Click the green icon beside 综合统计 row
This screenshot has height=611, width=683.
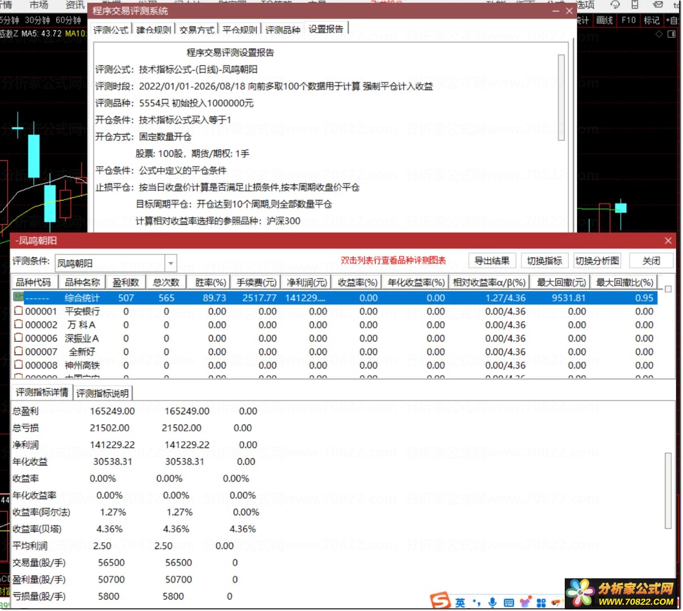coord(18,297)
